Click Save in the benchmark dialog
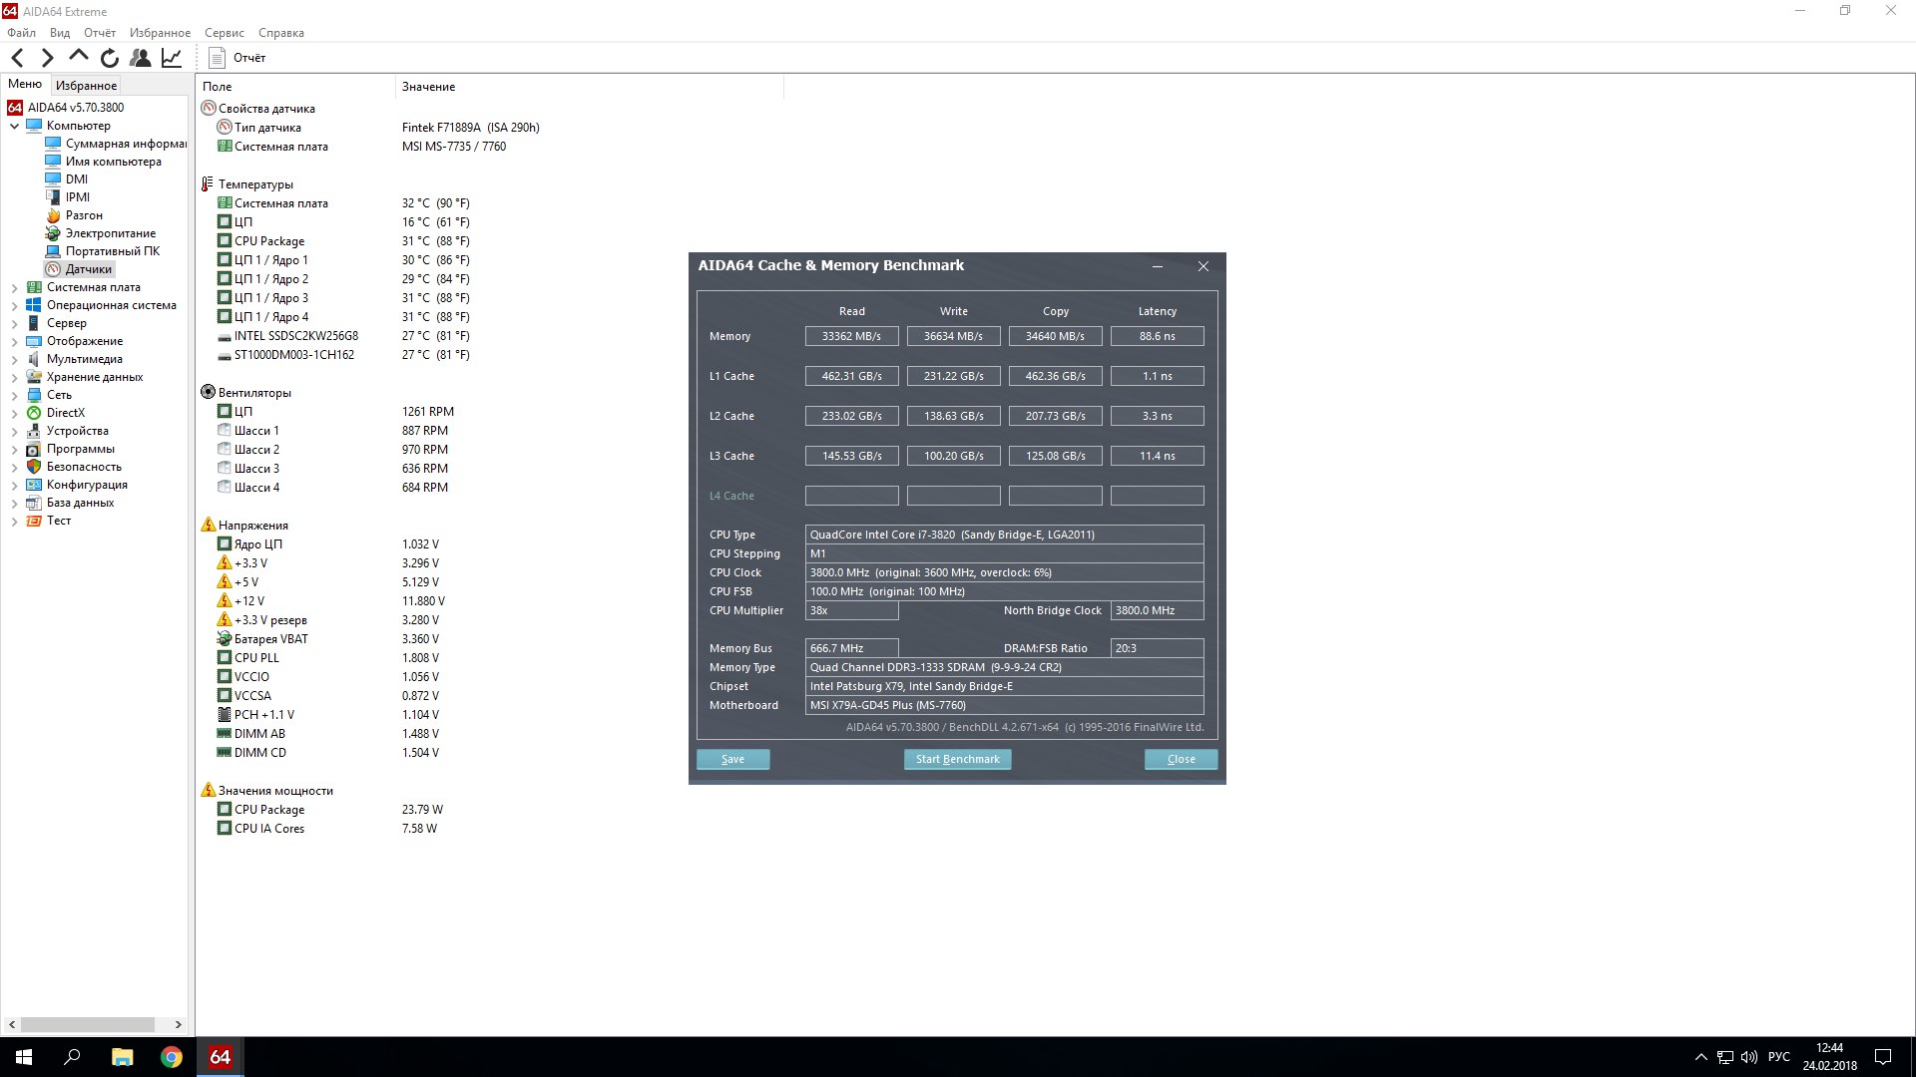The width and height of the screenshot is (1916, 1077). pyautogui.click(x=732, y=759)
